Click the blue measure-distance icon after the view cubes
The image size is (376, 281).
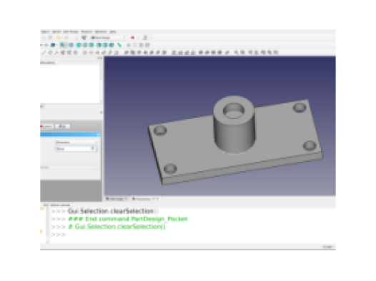[119, 45]
